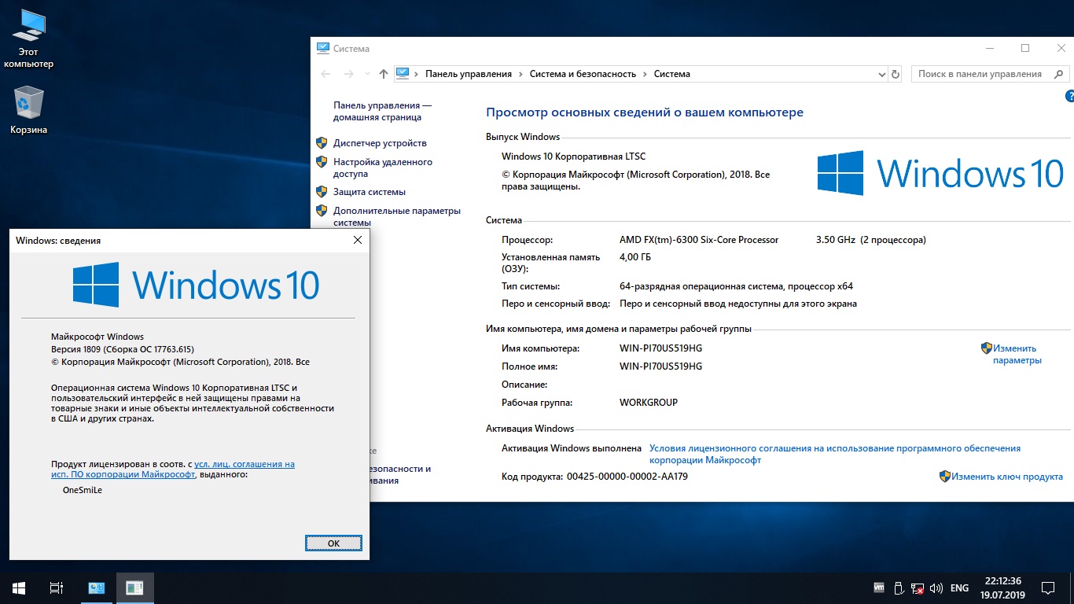Expand the address bar history dropdown
Screen dimensions: 1074x604
pos(881,74)
